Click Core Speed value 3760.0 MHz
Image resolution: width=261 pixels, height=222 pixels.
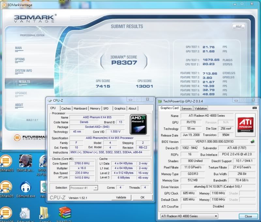[x=82, y=163]
